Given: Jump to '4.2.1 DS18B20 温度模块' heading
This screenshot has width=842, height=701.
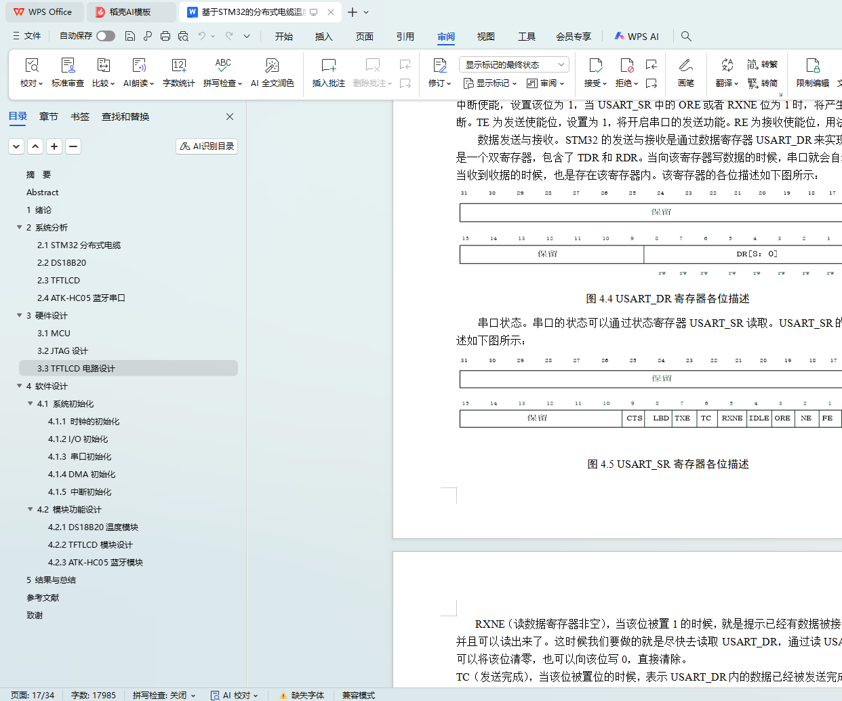Looking at the screenshot, I should pos(93,527).
